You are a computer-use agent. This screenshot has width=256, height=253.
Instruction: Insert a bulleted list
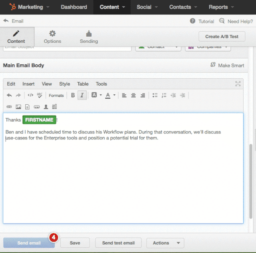coord(155,95)
